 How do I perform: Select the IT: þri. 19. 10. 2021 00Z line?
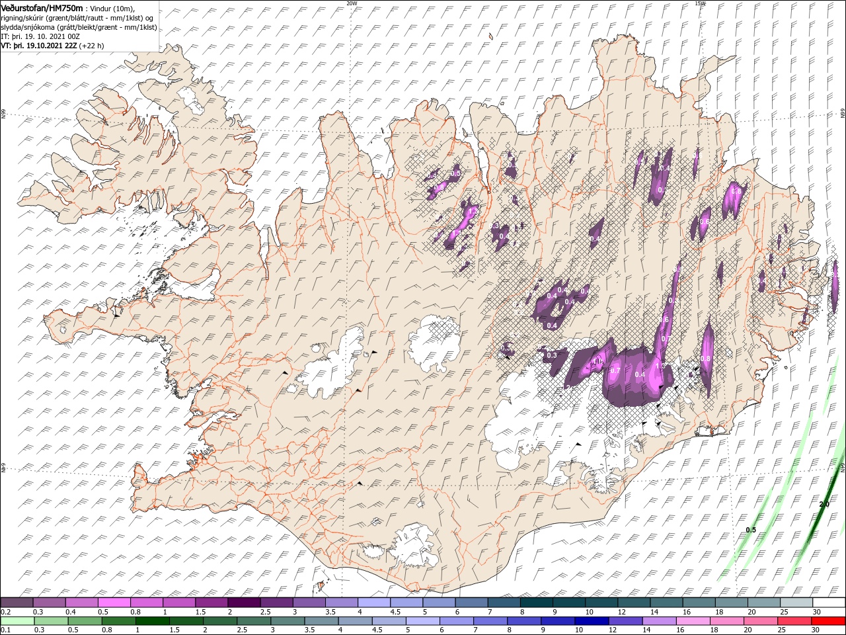(40, 36)
